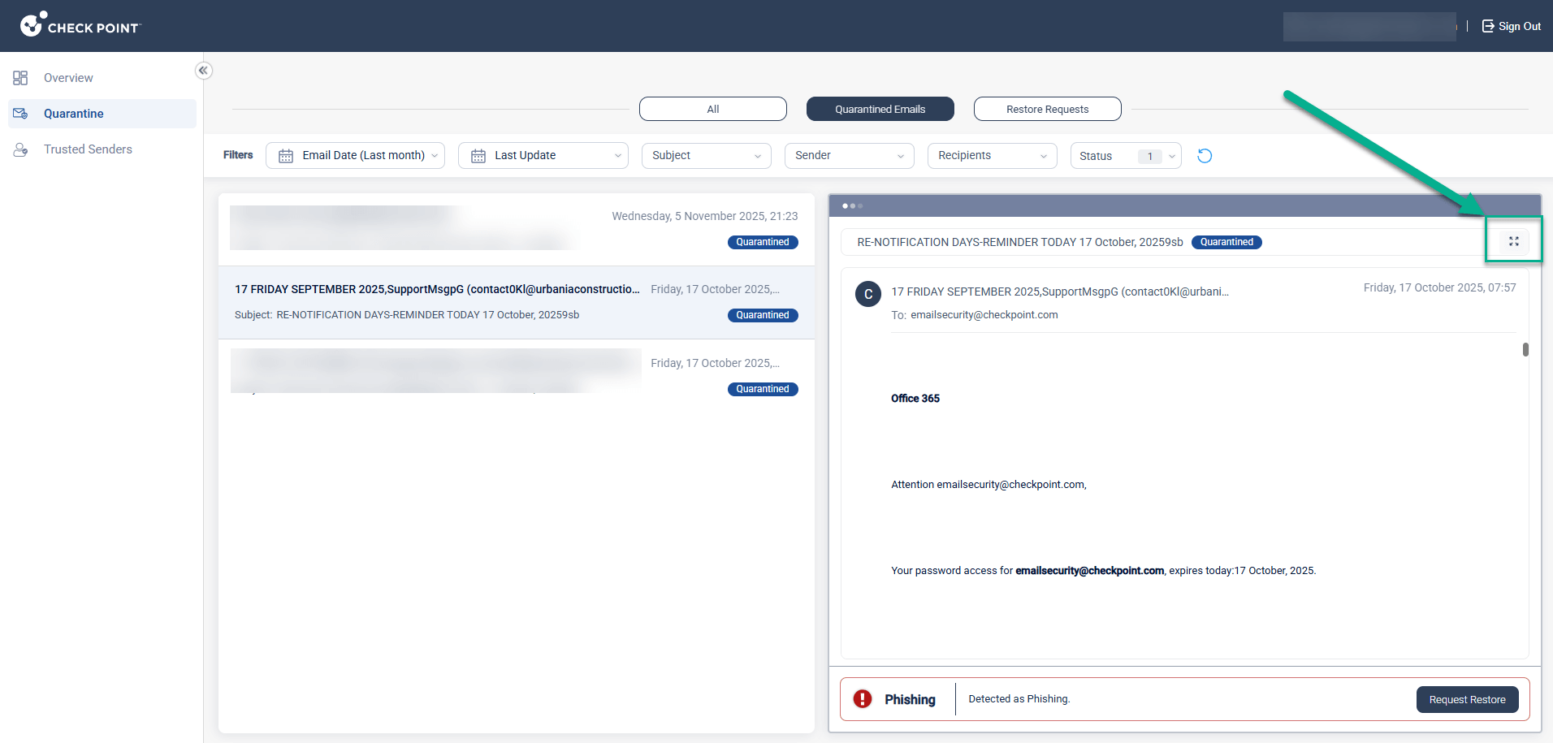This screenshot has width=1553, height=743.
Task: Click the Check Point logo
Action: [x=80, y=25]
